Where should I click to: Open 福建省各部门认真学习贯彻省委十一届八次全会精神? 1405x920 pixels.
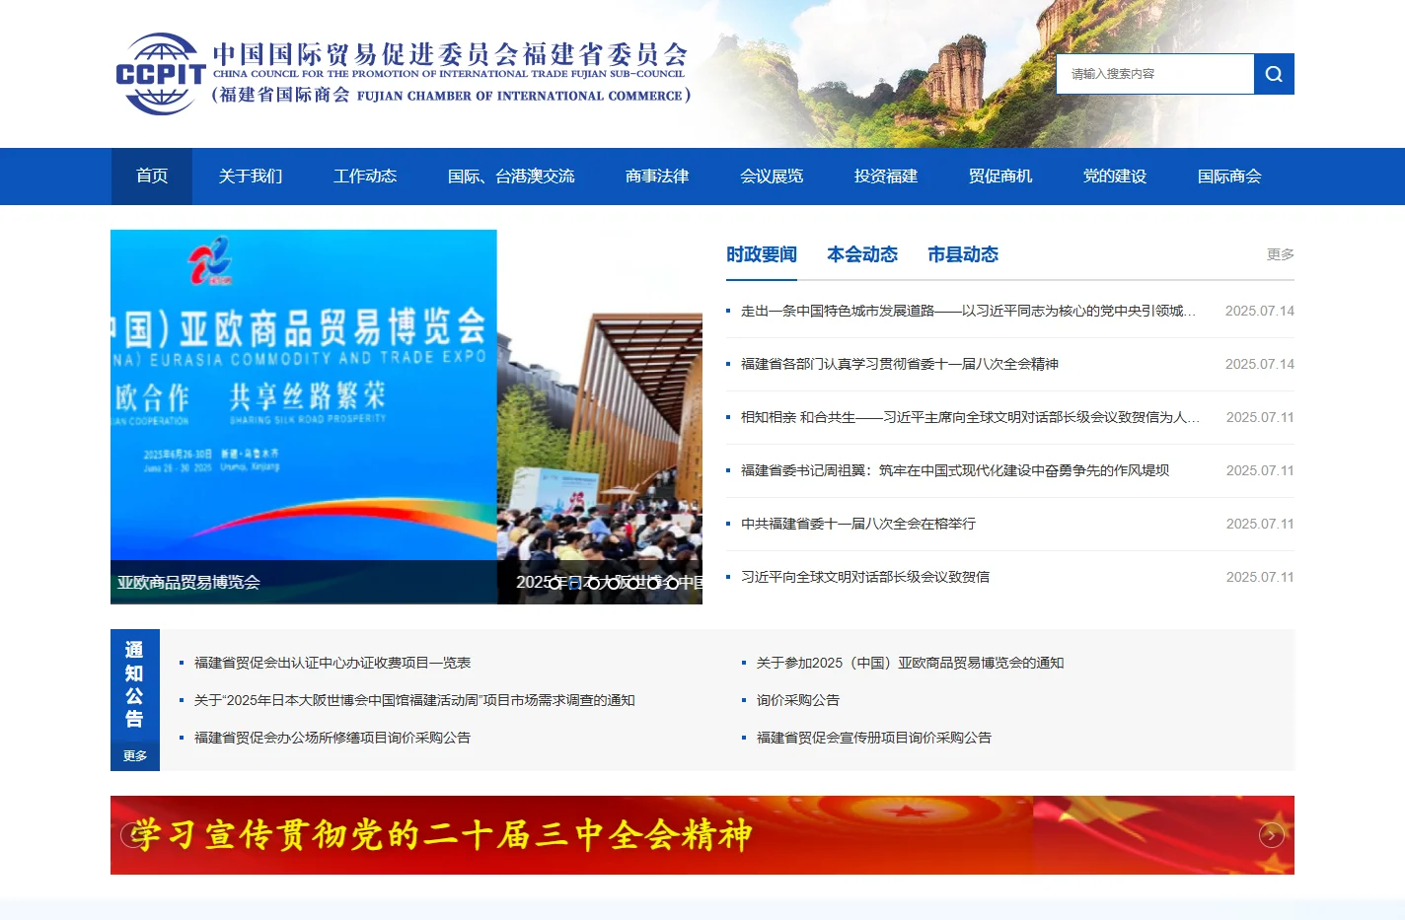[900, 364]
